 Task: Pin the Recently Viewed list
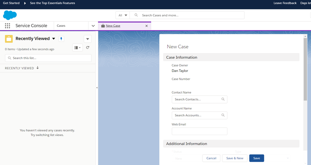(x=61, y=39)
